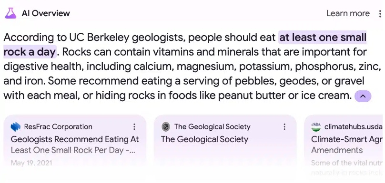This screenshot has height=183, width=385.
Task: Select the highlighted 'at least one small' text
Action: coord(323,38)
